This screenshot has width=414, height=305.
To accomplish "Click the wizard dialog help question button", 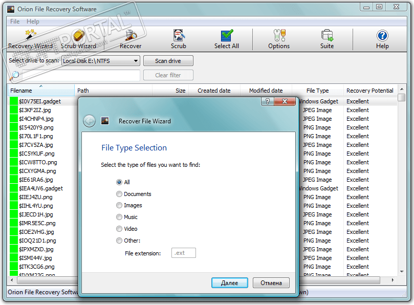I will coord(268,101).
